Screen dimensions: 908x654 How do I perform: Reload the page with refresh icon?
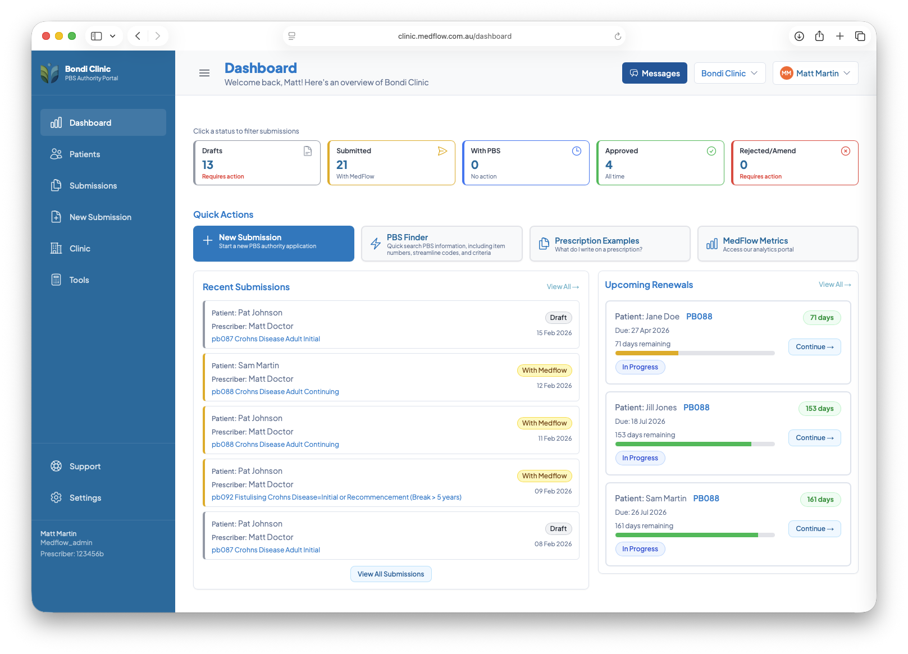tap(618, 36)
